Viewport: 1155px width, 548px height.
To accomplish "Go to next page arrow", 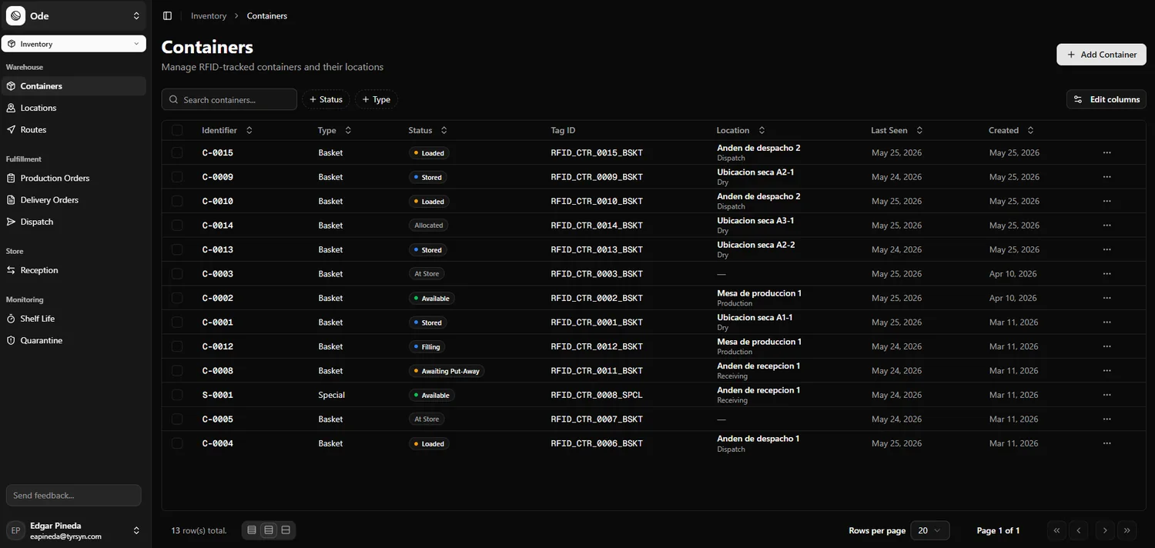I will coord(1105,530).
